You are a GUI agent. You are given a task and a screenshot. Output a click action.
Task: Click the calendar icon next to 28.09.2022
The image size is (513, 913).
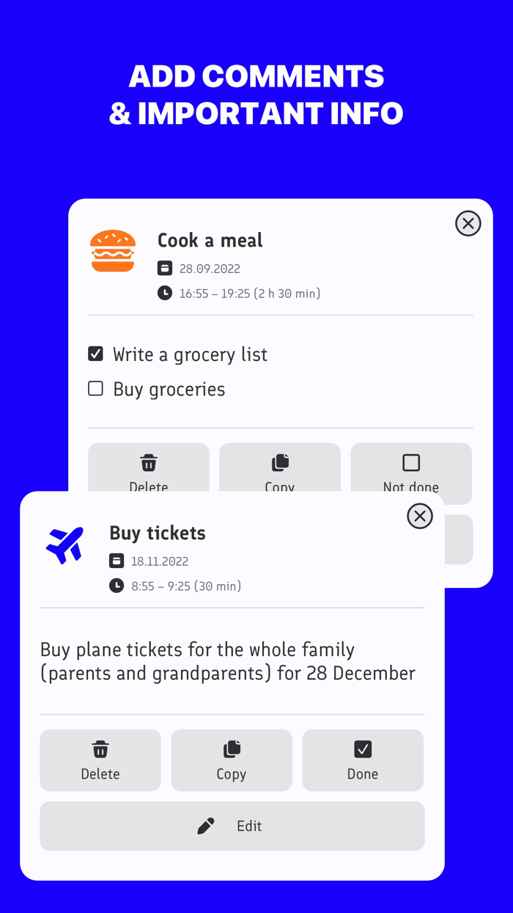point(164,268)
